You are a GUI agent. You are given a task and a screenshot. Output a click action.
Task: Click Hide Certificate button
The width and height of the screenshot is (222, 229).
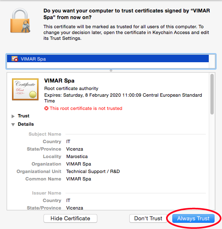tap(70, 218)
